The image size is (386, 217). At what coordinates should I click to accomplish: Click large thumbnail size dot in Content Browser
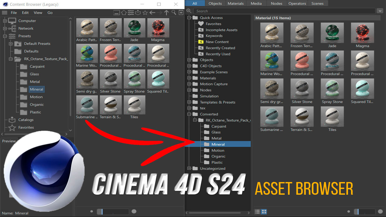(134, 212)
